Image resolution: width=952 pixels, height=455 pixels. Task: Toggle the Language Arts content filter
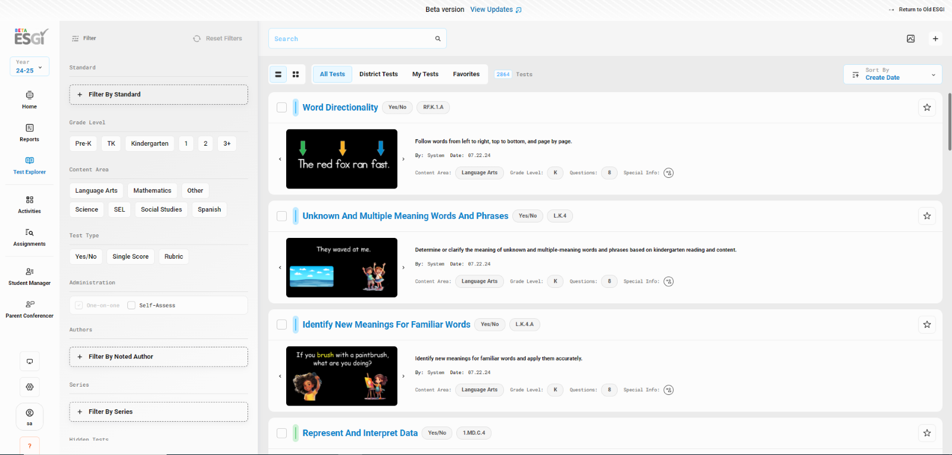tap(96, 190)
